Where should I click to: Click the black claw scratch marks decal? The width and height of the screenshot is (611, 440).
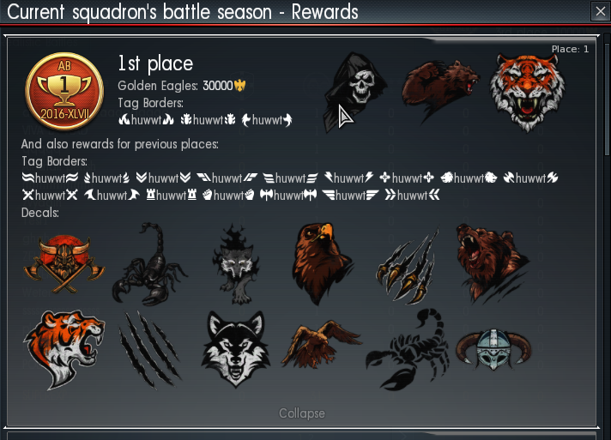coord(150,349)
